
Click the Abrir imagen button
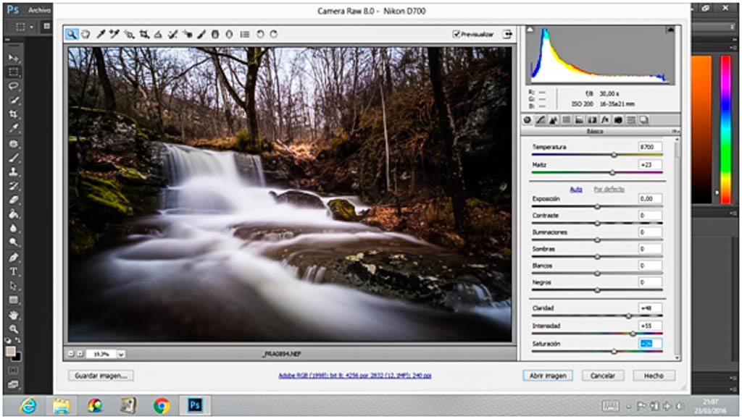[547, 376]
